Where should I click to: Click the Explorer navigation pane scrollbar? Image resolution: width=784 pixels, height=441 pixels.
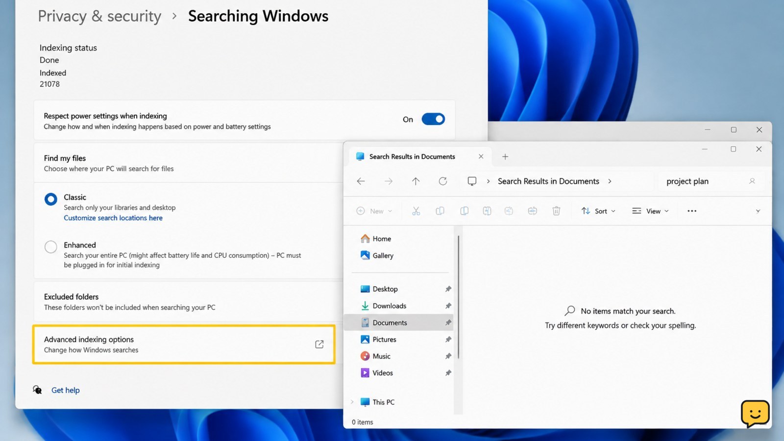[458, 297]
